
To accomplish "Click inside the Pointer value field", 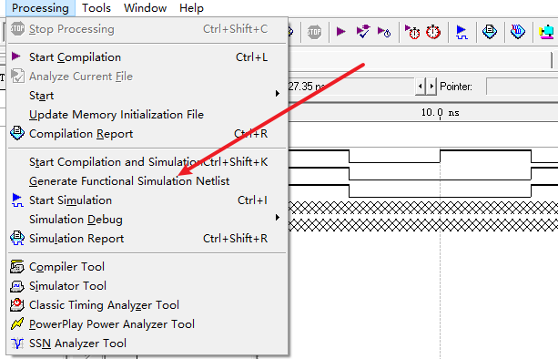I will point(522,87).
